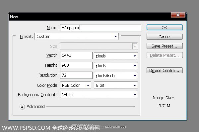Click the Background Contents: label

point(38,94)
